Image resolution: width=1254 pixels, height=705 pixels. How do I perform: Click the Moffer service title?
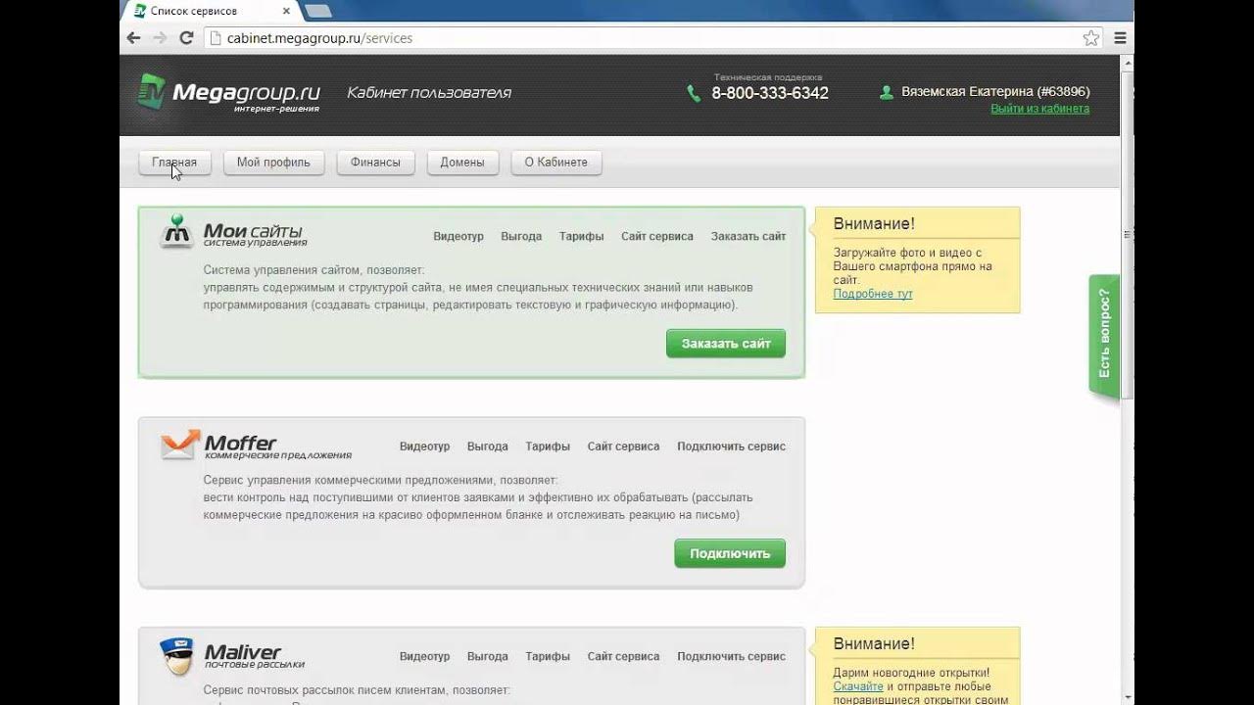click(240, 443)
